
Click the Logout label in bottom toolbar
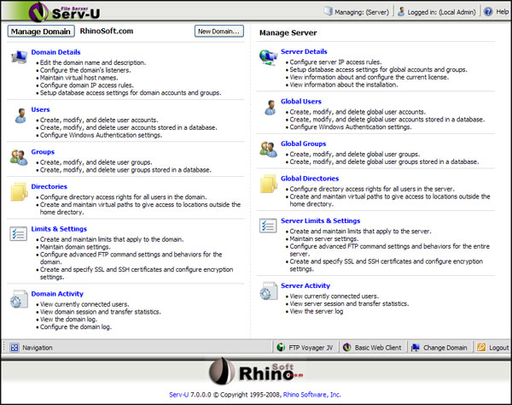(x=499, y=348)
